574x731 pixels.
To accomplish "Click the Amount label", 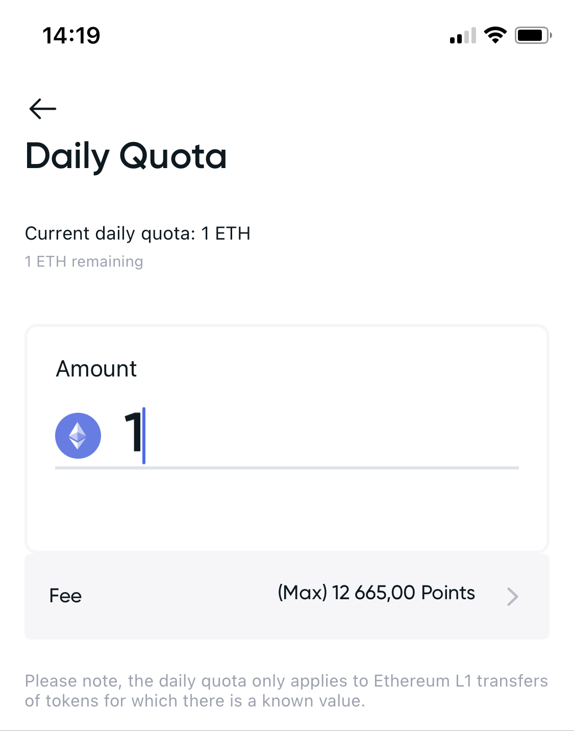I will click(x=96, y=369).
